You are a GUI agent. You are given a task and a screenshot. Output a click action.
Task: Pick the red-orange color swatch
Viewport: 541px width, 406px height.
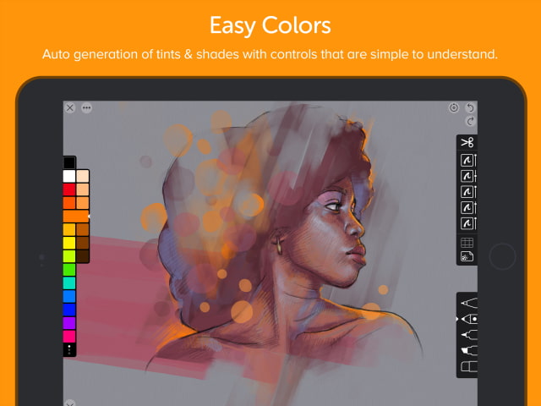pyautogui.click(x=69, y=203)
